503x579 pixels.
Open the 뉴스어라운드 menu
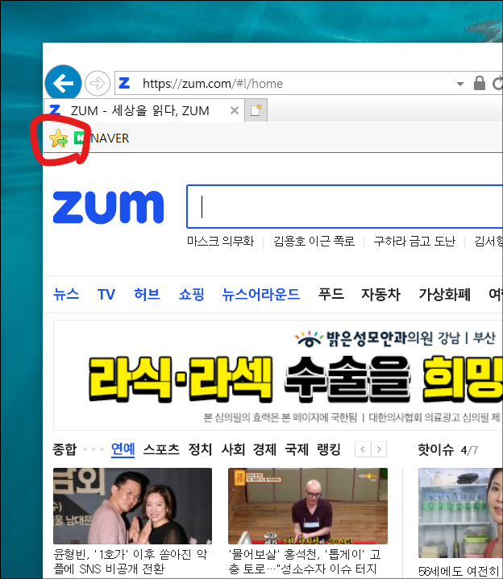(x=261, y=294)
